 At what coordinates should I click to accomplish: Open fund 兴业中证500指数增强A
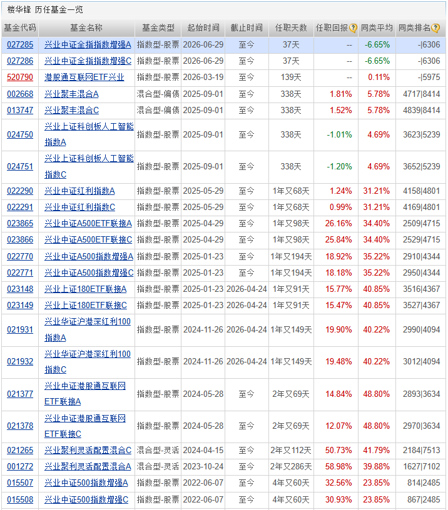click(x=86, y=483)
